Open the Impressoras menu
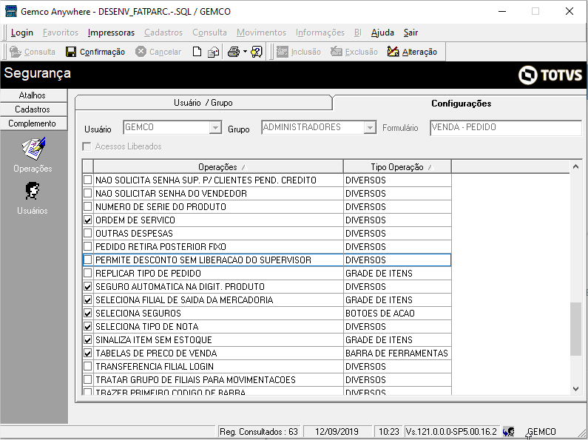This screenshot has height=440, width=588. click(111, 33)
